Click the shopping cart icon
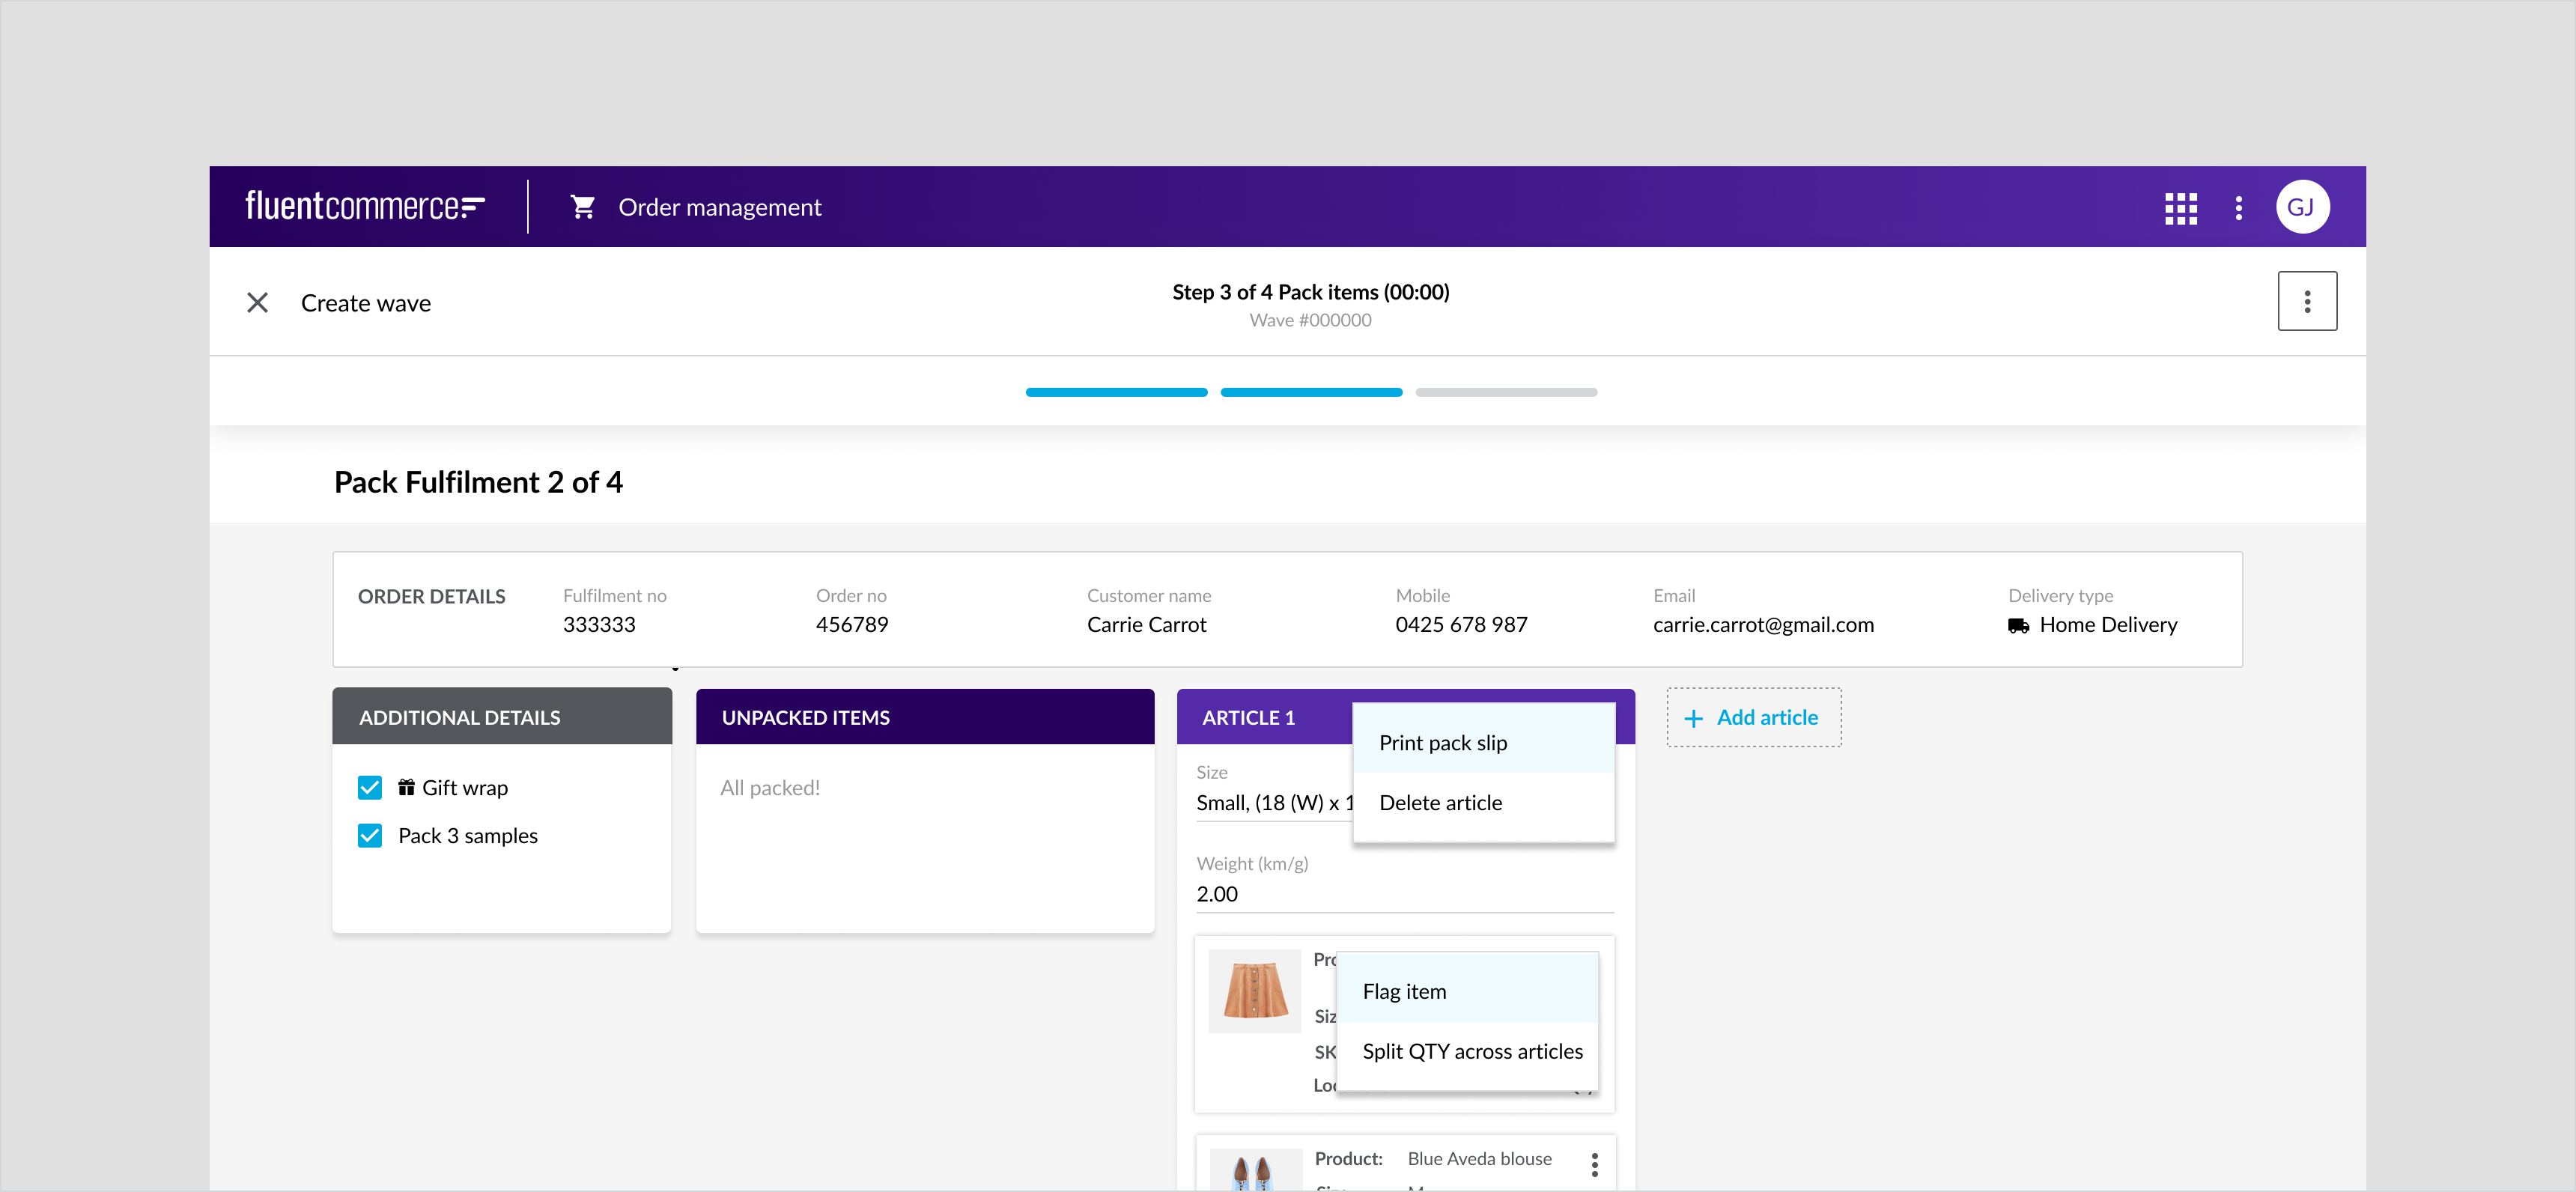 coord(582,207)
